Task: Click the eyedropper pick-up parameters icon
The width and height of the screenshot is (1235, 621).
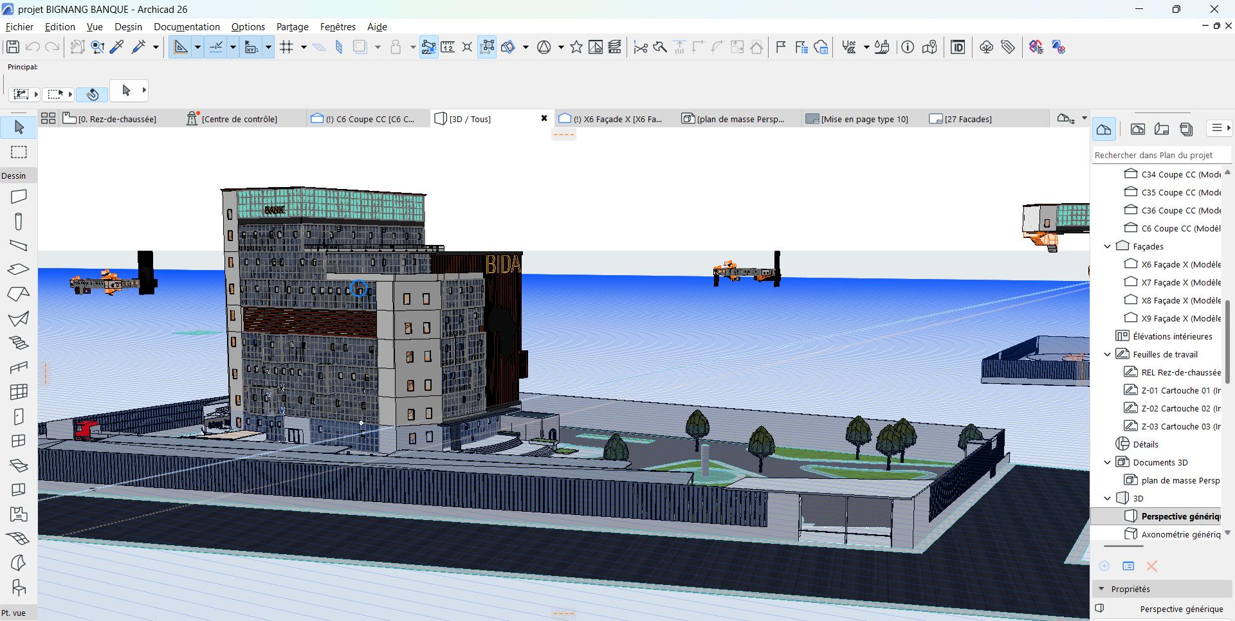Action: (x=117, y=47)
